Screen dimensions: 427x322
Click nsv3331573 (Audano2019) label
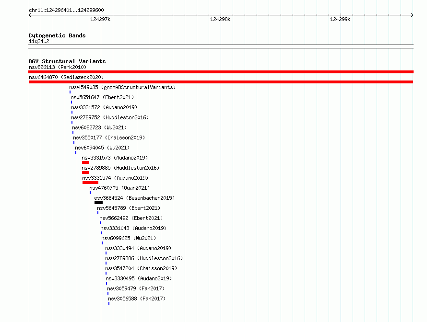coord(115,158)
